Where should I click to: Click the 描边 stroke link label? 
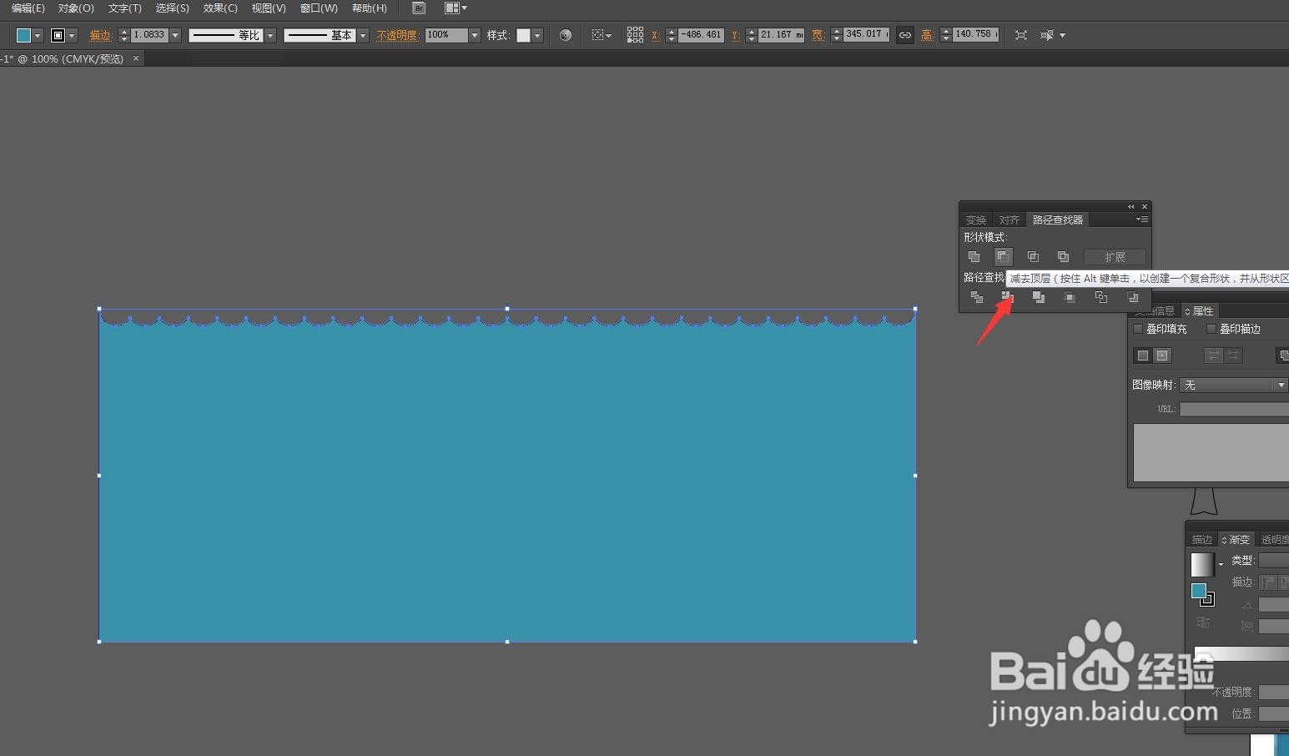100,35
